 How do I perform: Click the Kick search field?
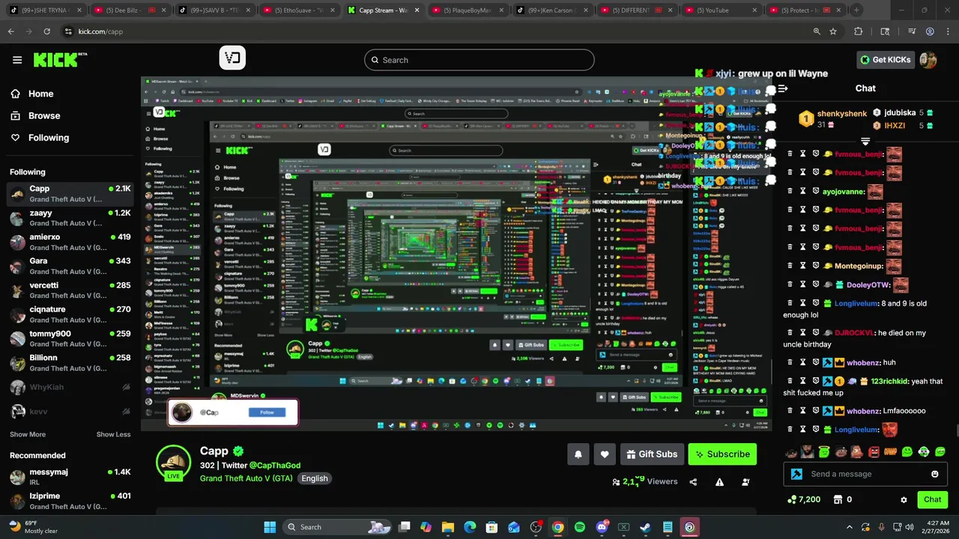point(479,60)
